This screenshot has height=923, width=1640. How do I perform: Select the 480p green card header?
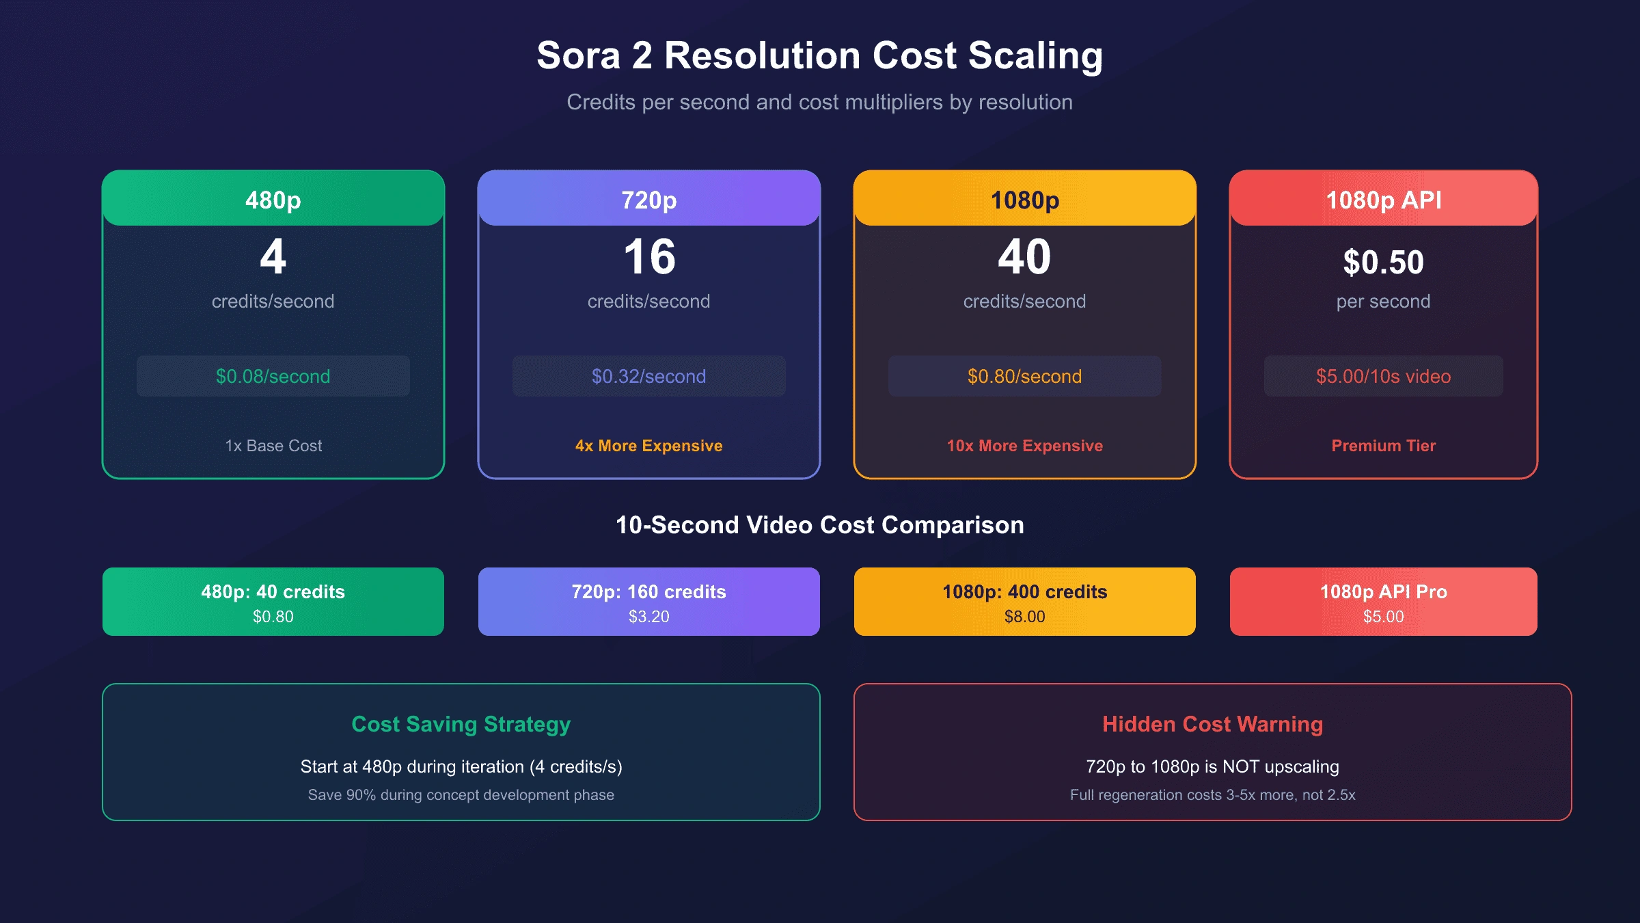point(273,198)
